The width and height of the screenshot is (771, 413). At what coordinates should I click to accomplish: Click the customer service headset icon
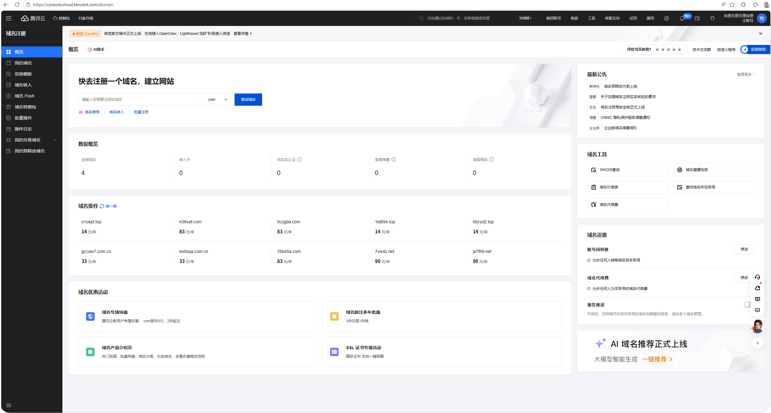[757, 277]
